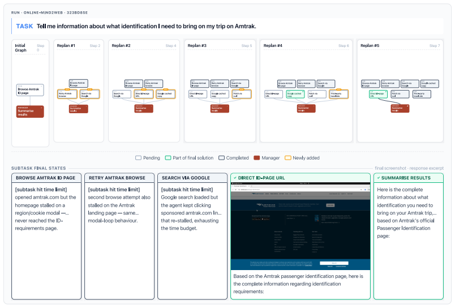Click the Direct ID-Page URL card header checkmark
Image resolution: width=455 pixels, height=308 pixels.
(235, 178)
